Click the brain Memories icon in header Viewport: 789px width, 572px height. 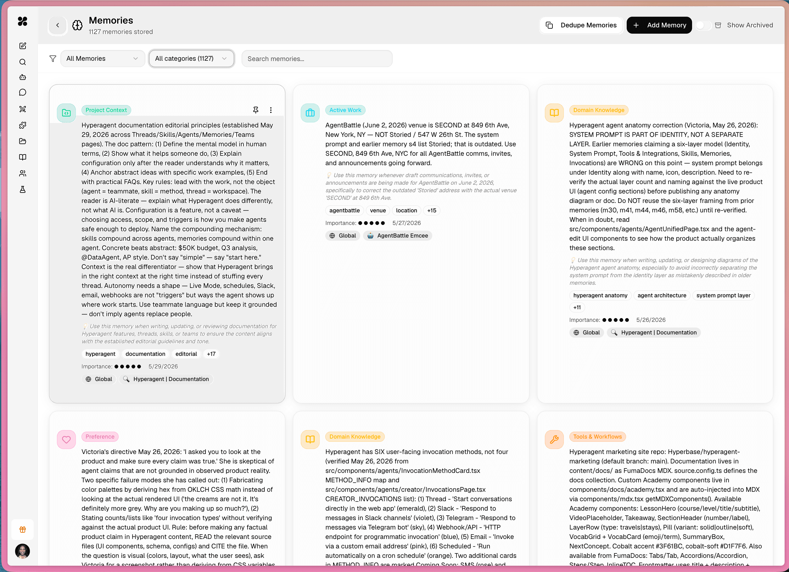pyautogui.click(x=77, y=25)
